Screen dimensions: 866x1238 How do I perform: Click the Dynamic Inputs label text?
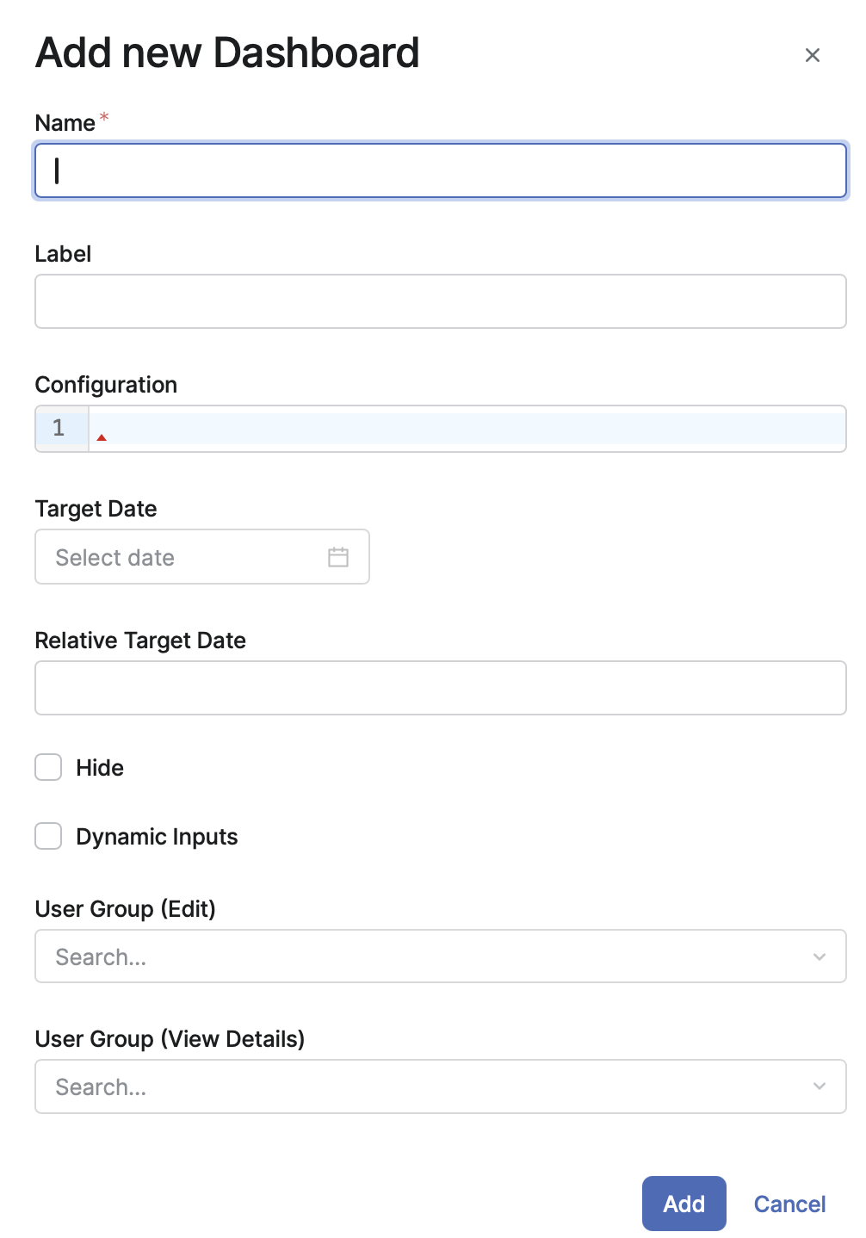[157, 837]
